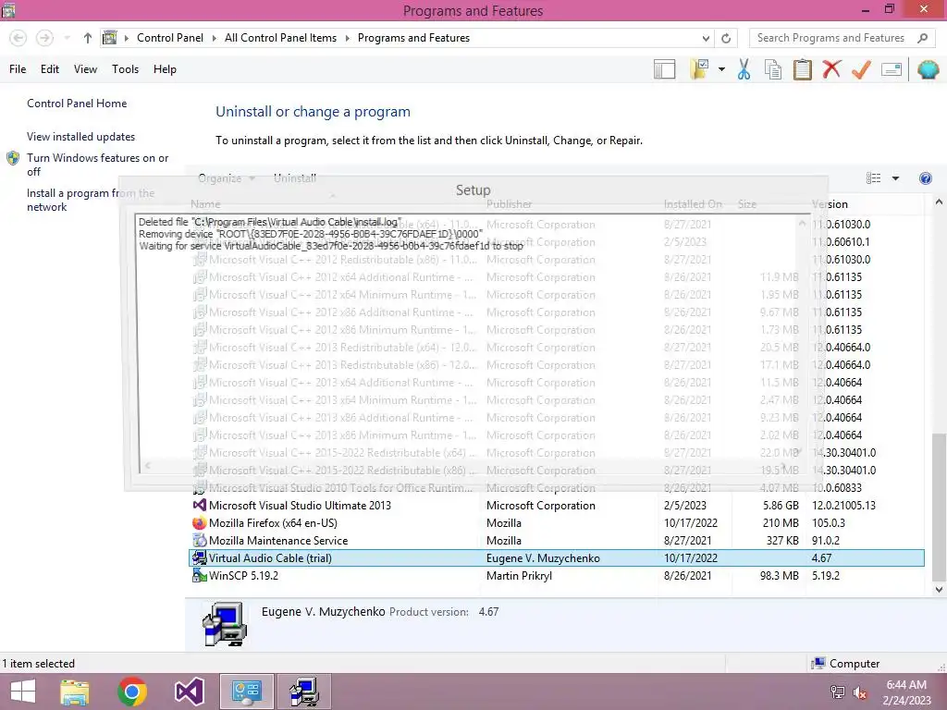Click the red X Delete toolbar icon

(x=831, y=68)
